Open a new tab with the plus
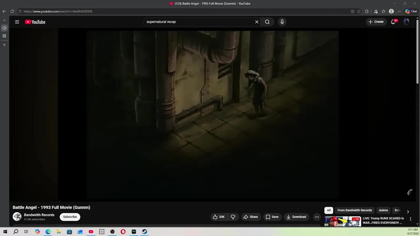The width and height of the screenshot is (420, 236). pos(4,45)
